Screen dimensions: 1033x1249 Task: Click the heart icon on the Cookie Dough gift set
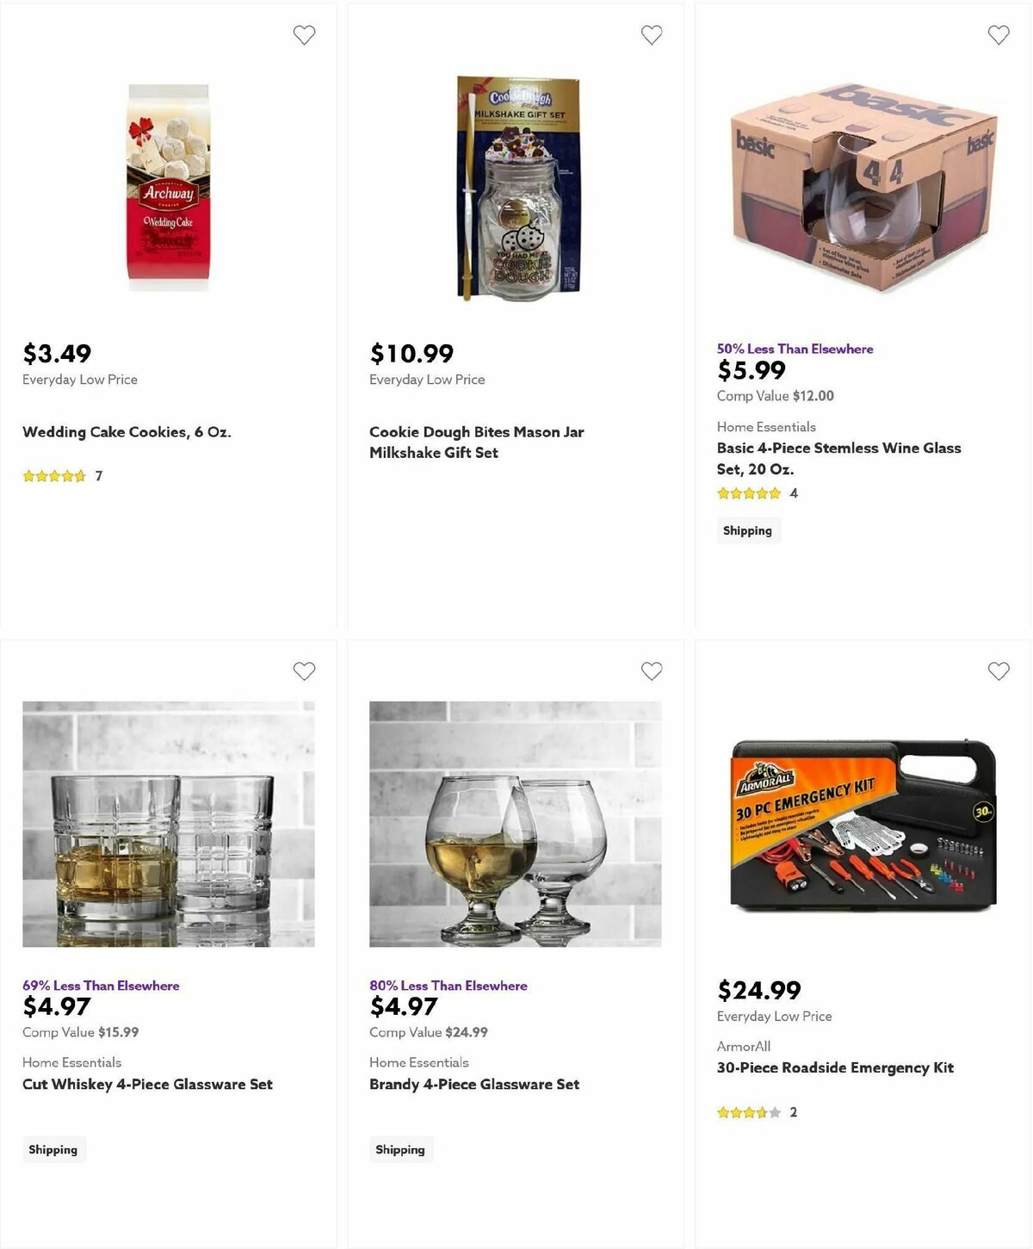[652, 34]
